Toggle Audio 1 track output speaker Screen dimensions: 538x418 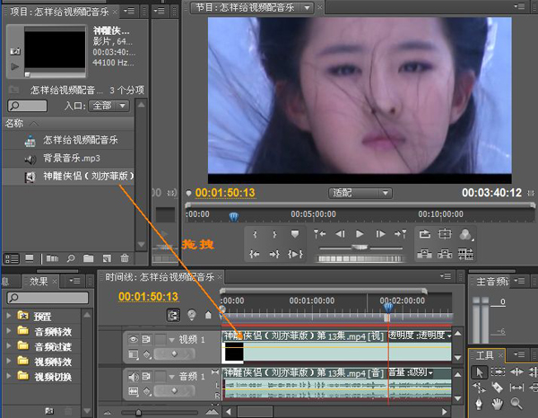tap(134, 377)
